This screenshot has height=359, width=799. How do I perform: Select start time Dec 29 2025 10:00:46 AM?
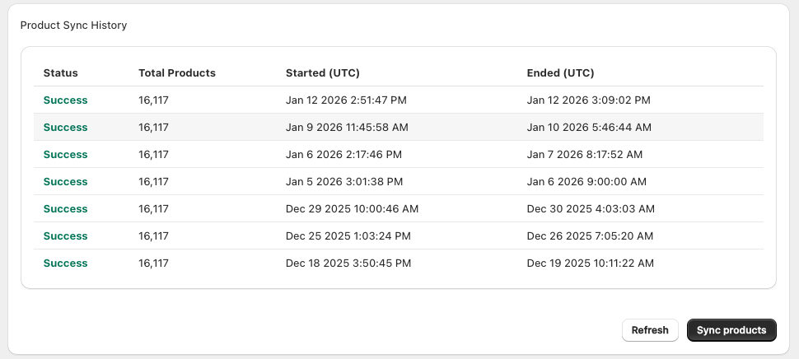tap(352, 209)
